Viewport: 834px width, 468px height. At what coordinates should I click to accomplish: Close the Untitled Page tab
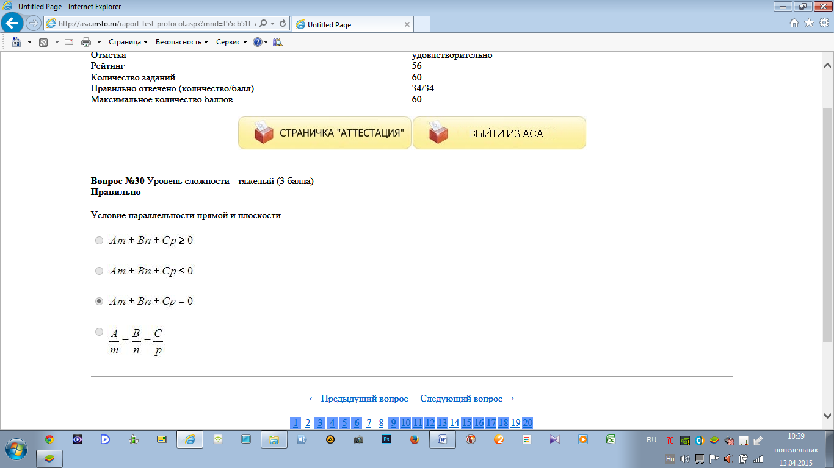[x=407, y=24]
